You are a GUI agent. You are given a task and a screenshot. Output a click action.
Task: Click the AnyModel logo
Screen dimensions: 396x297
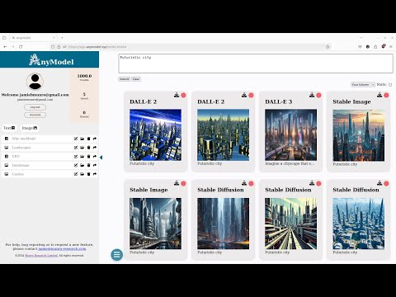(x=51, y=59)
